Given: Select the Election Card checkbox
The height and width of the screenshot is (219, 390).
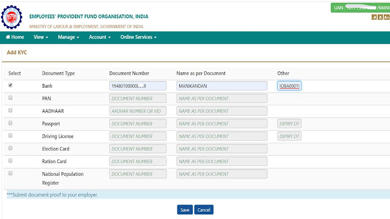Looking at the screenshot, I should pos(10,148).
